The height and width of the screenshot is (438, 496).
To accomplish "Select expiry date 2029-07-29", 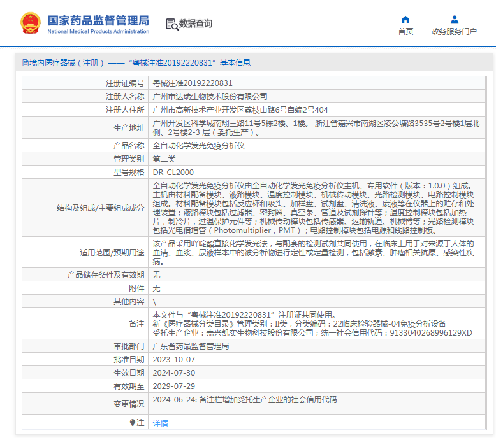I will tap(174, 386).
